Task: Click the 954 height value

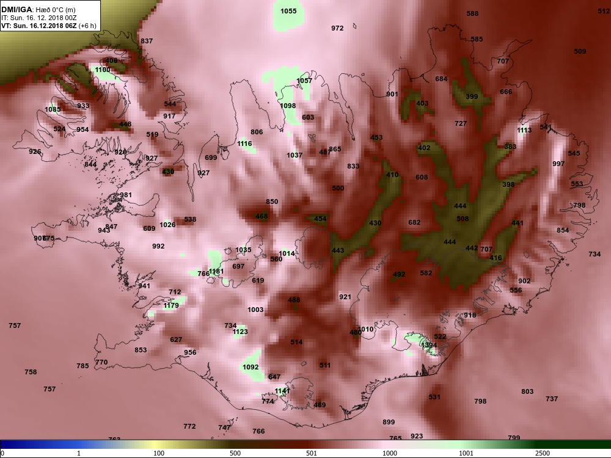Action: click(x=82, y=129)
